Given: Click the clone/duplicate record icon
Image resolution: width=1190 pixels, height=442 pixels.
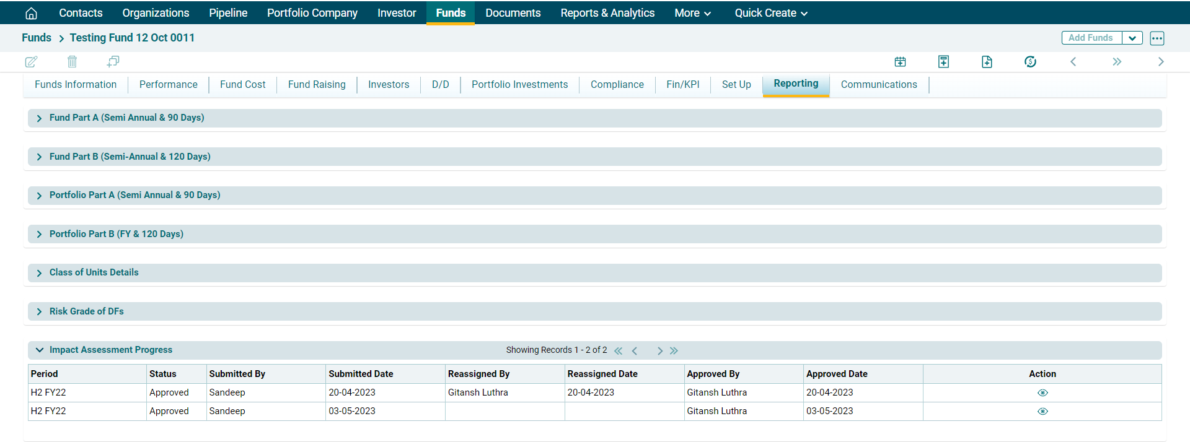Looking at the screenshot, I should pyautogui.click(x=113, y=61).
